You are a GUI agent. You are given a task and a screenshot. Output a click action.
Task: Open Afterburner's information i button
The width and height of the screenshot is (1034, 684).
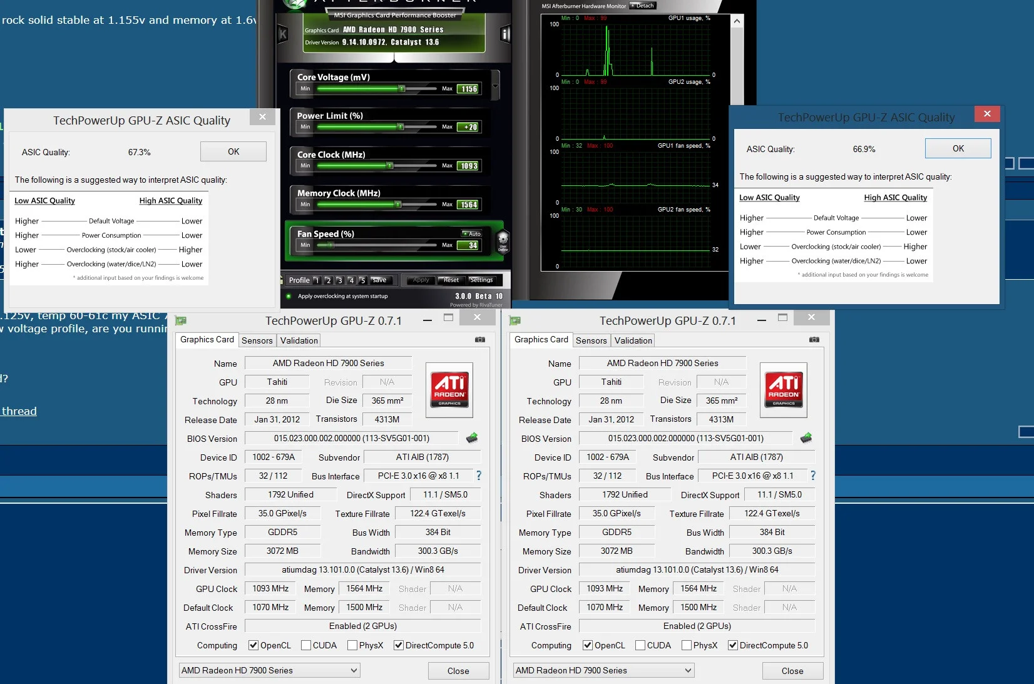point(505,34)
